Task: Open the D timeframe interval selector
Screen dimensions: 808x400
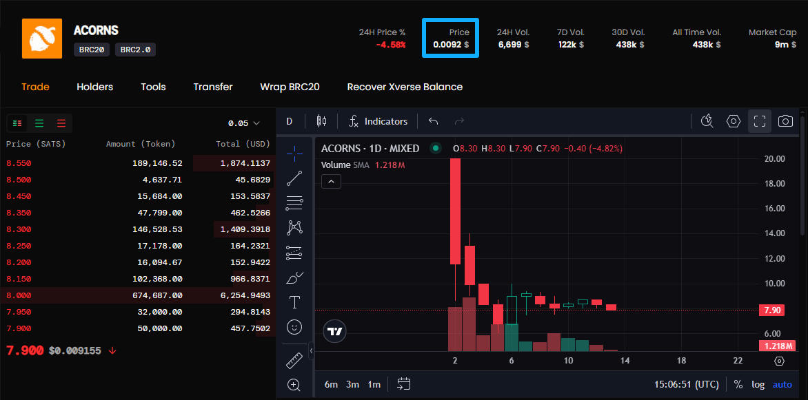Action: (289, 121)
